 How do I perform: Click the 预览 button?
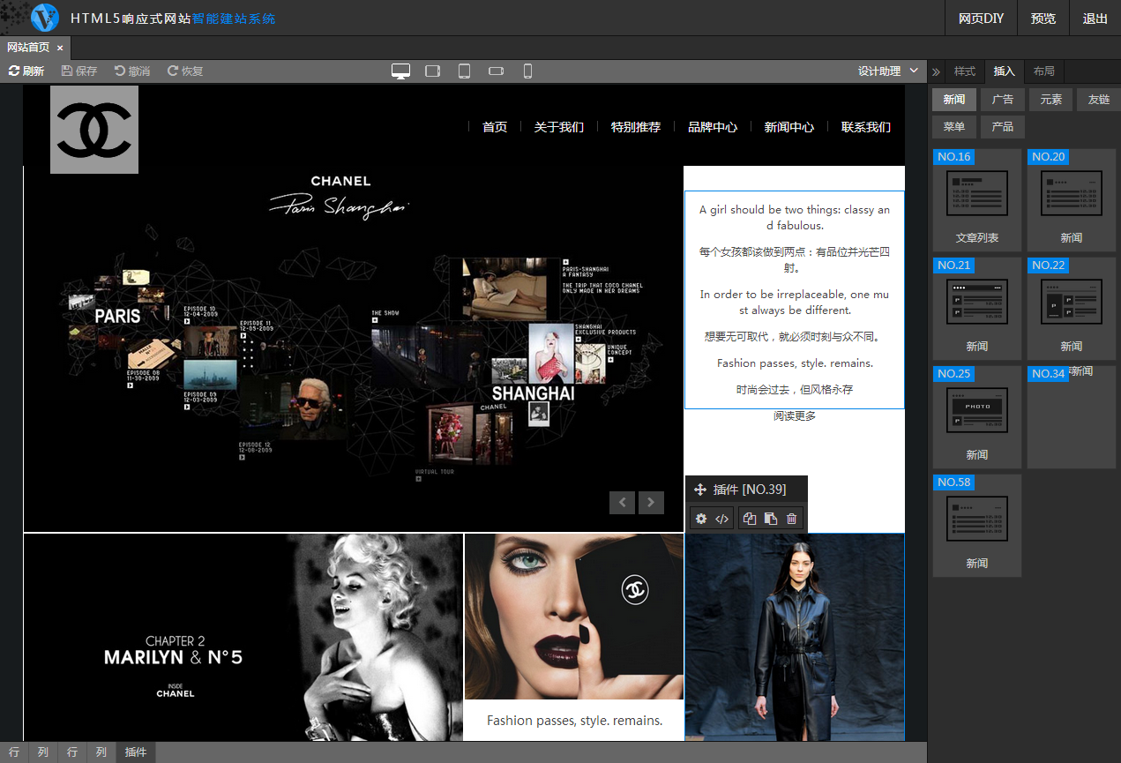[1043, 19]
